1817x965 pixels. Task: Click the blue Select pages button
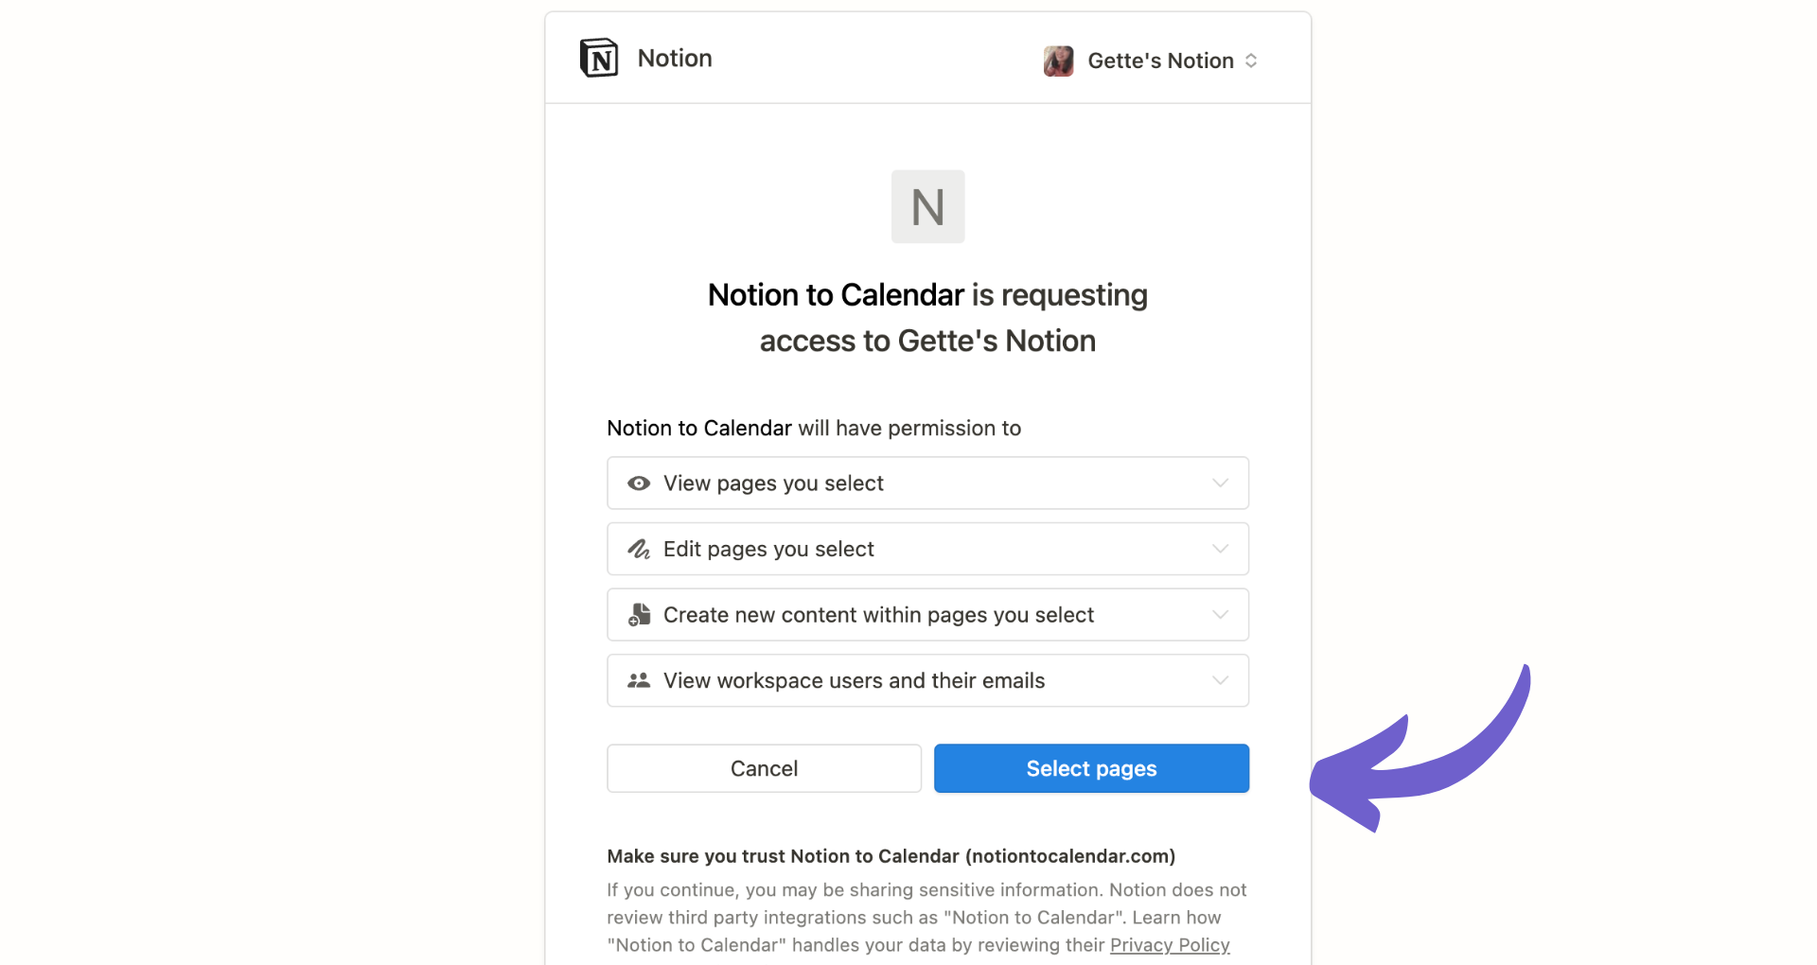1090,768
